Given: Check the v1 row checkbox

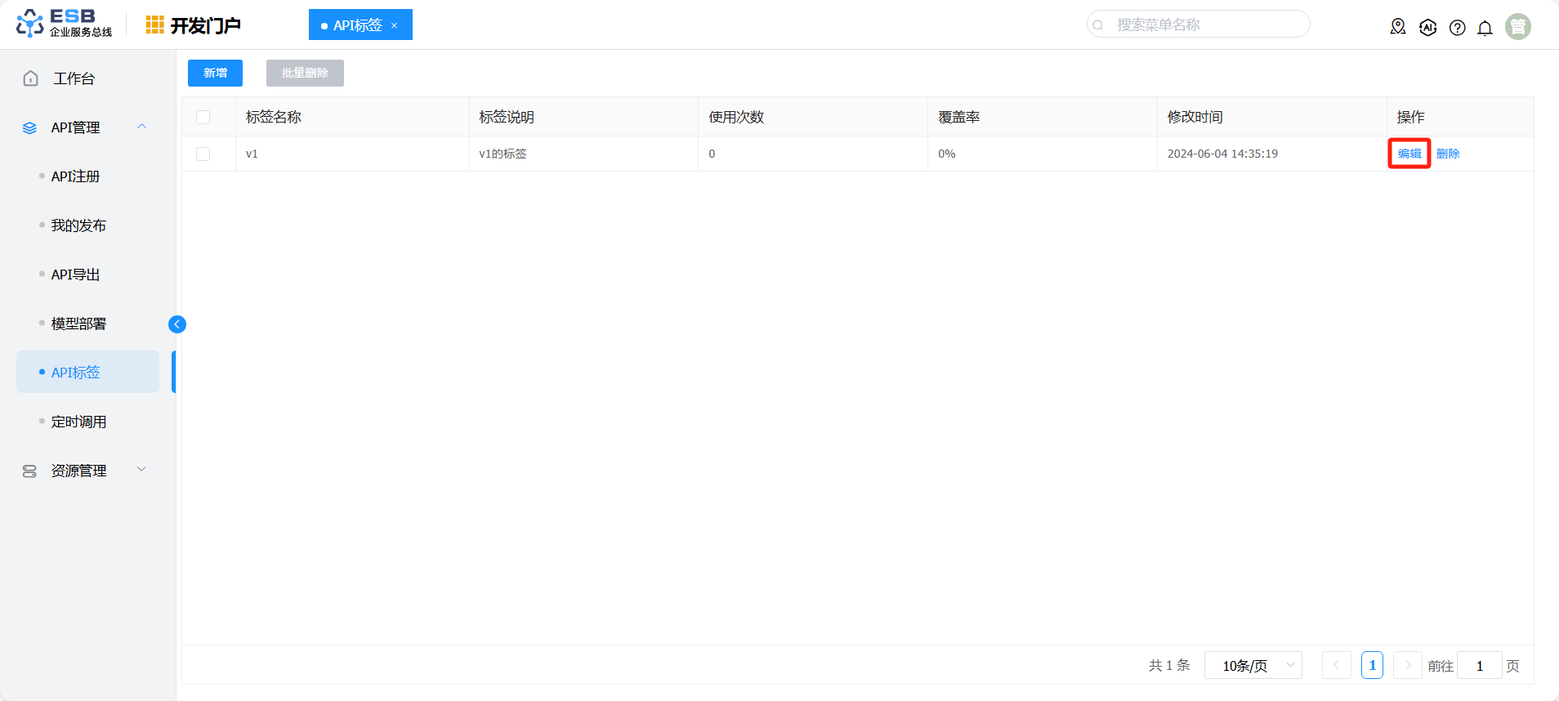Looking at the screenshot, I should [x=203, y=154].
